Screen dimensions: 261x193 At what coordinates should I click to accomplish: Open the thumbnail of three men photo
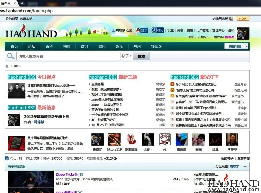17,91
